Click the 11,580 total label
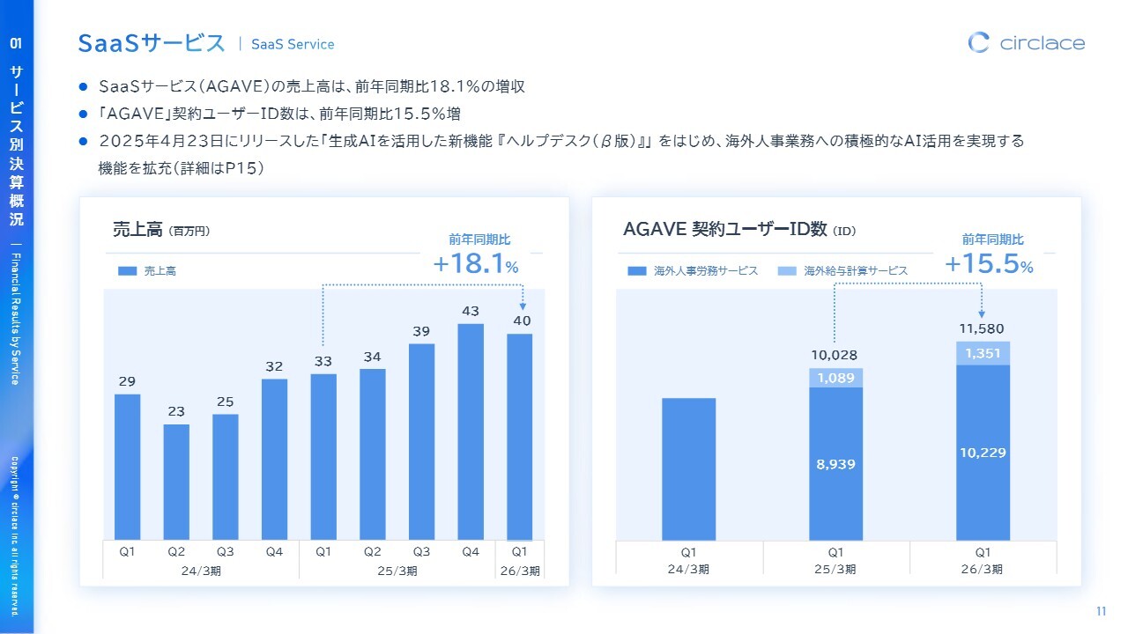 pos(983,329)
